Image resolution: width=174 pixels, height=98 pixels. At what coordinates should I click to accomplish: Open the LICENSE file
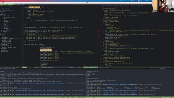[x=4, y=49]
